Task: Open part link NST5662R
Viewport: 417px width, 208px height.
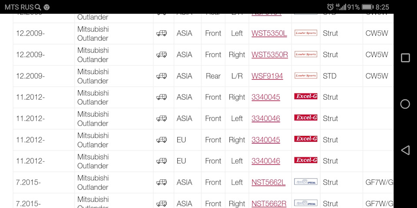Action: (269, 203)
